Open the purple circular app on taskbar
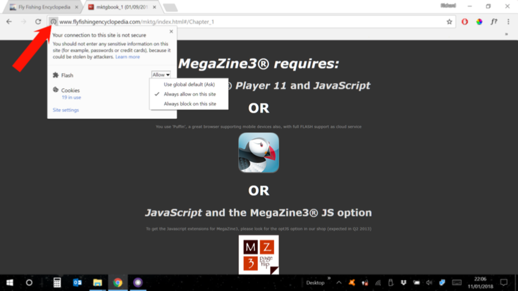The width and height of the screenshot is (518, 291). 138,282
